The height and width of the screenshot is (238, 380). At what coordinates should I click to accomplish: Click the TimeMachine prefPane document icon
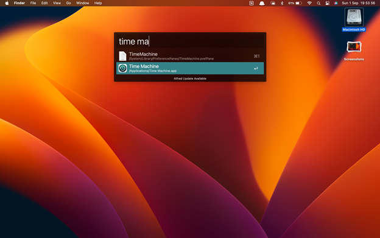tap(122, 56)
